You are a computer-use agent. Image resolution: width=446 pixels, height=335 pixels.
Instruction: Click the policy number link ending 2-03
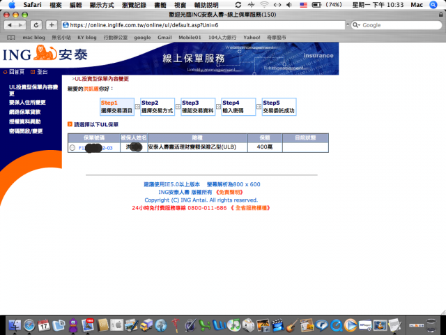[95, 148]
